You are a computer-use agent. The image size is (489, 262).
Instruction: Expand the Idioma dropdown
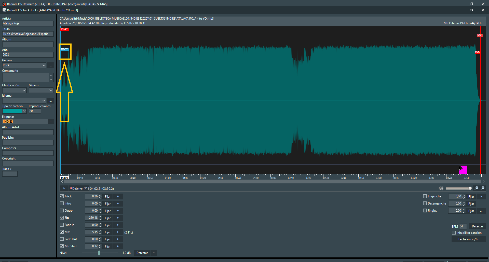point(44,101)
